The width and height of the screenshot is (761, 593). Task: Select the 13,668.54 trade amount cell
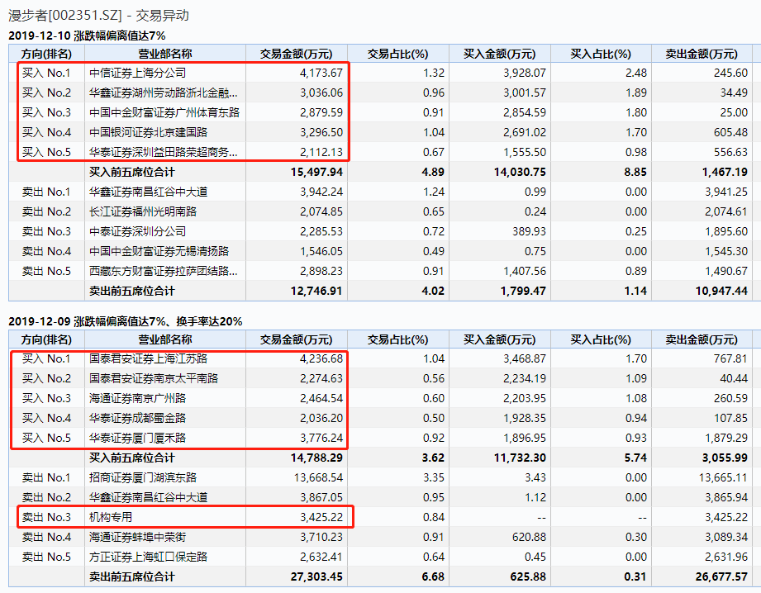315,477
